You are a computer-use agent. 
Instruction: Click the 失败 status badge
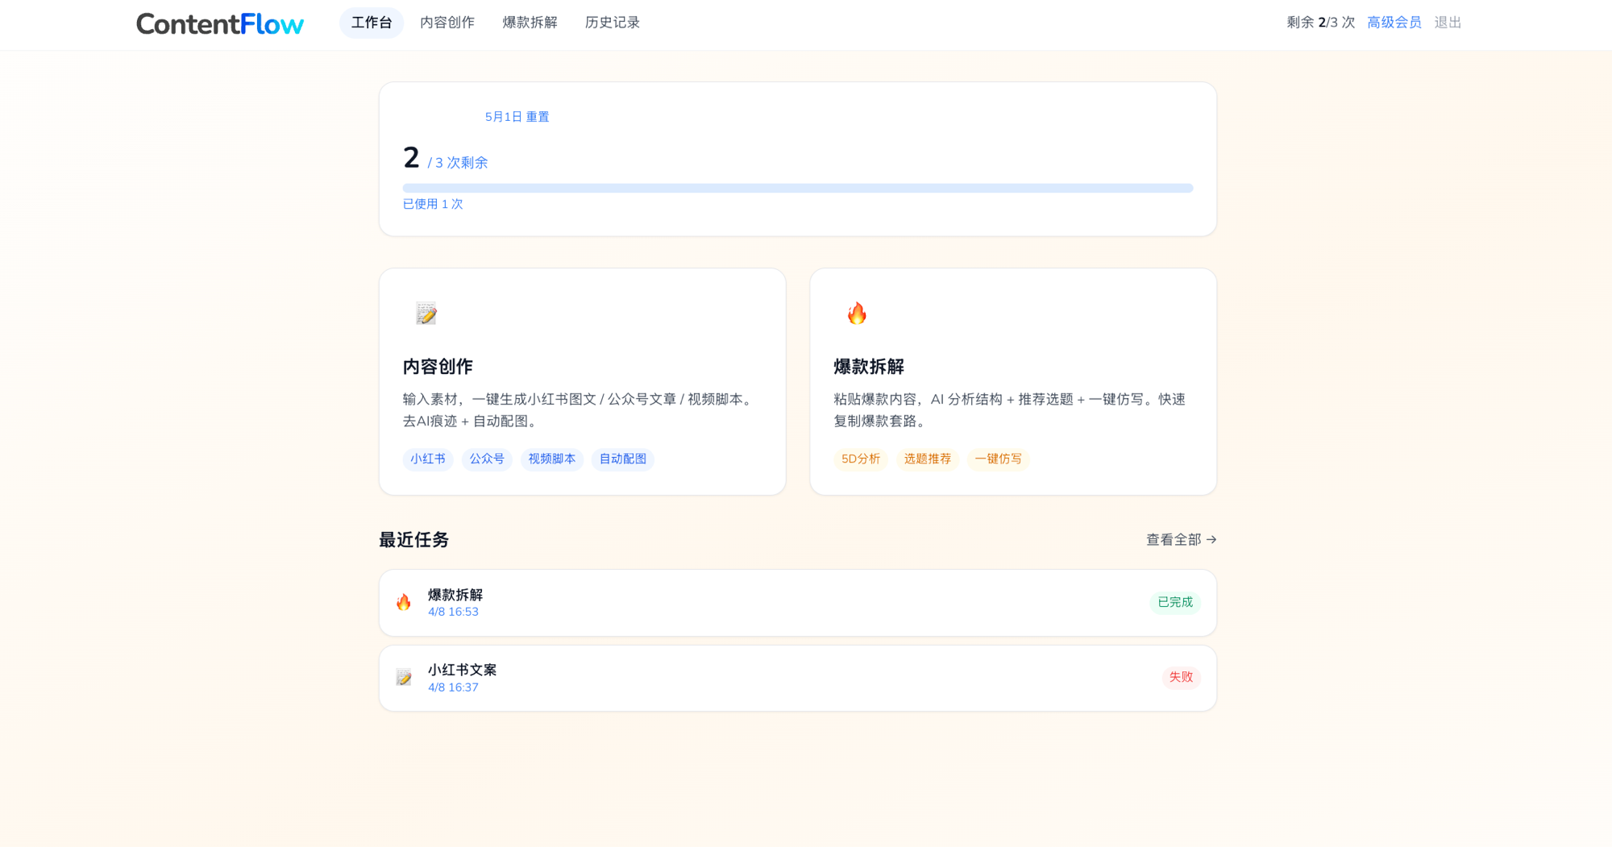tap(1181, 678)
